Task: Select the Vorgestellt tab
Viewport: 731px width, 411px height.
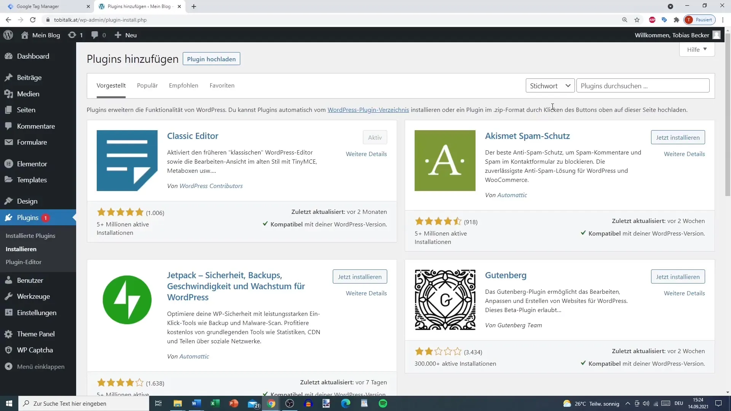Action: tap(111, 86)
